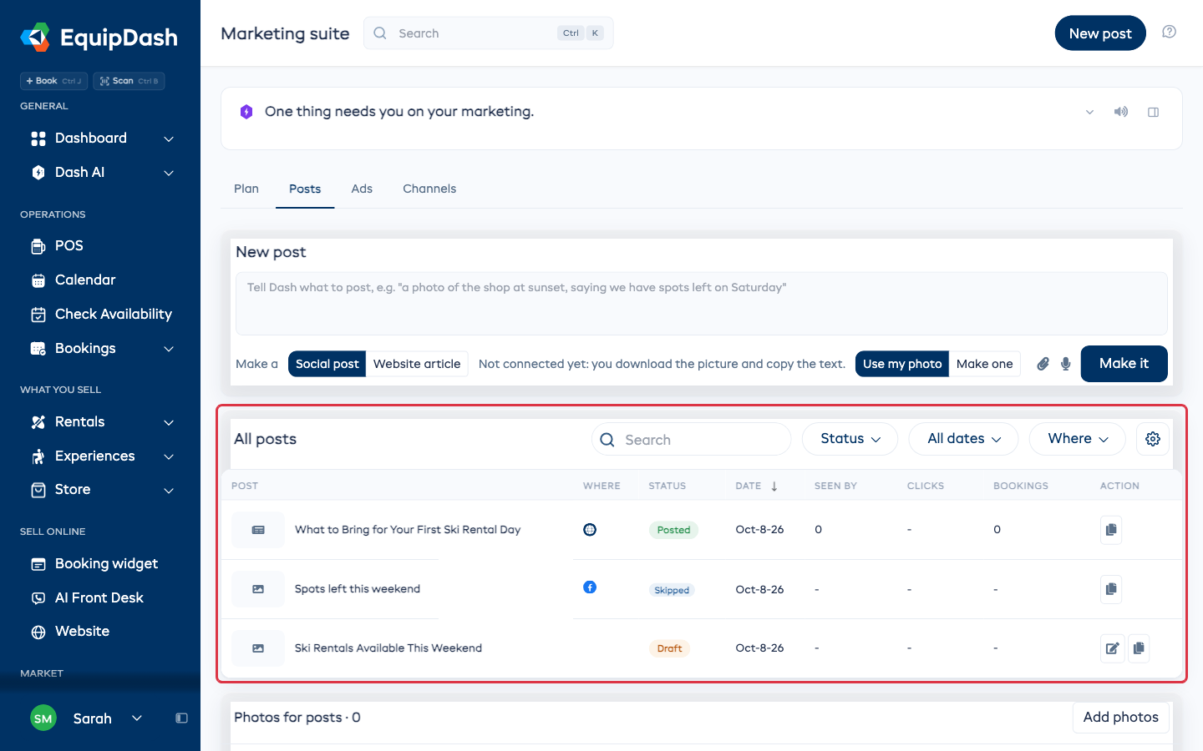The width and height of the screenshot is (1203, 751).
Task: Open Sarah's account menu chevron
Action: point(137,718)
